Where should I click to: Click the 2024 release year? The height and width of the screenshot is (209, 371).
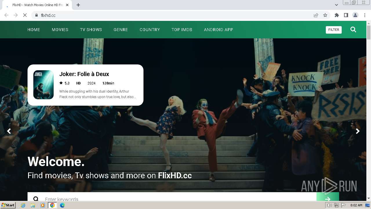point(91,83)
